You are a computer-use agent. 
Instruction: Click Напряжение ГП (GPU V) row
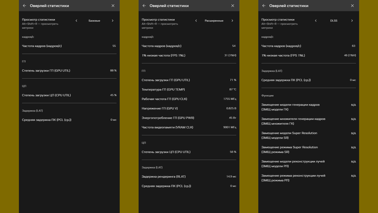[189, 108]
